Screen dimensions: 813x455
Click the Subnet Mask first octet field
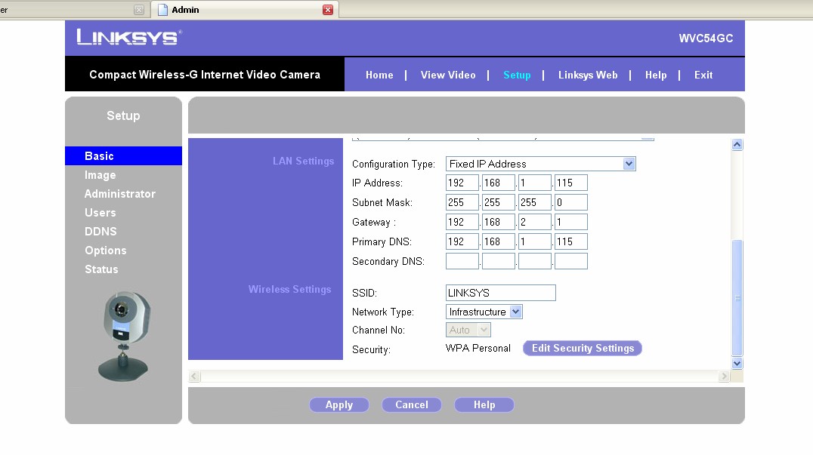(462, 202)
